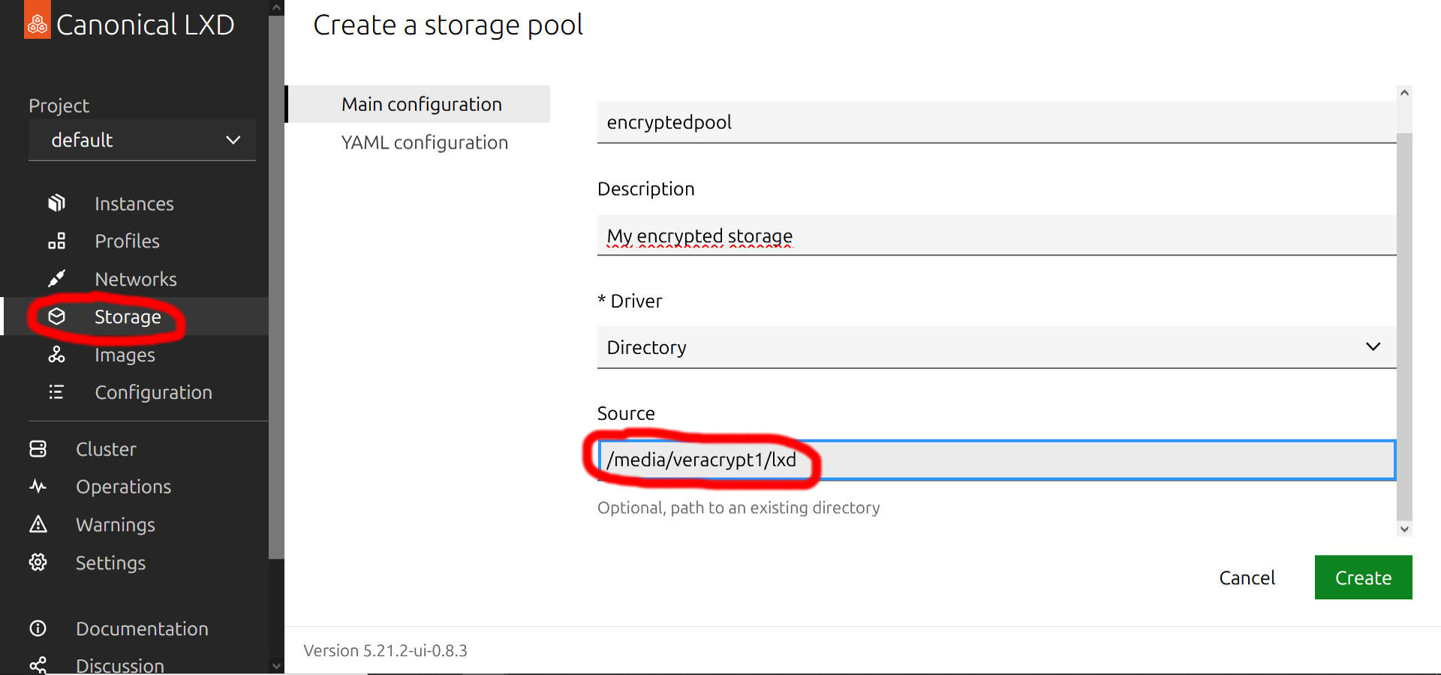Open Documentation link
Image resolution: width=1441 pixels, height=675 pixels.
click(142, 628)
